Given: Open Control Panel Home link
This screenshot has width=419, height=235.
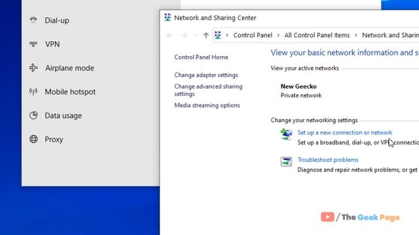Looking at the screenshot, I should pyautogui.click(x=201, y=57).
